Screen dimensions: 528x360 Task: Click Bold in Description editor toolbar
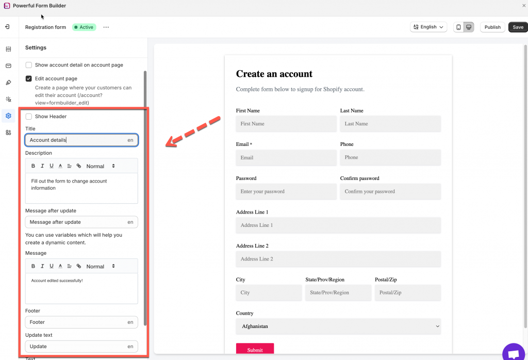(34, 166)
